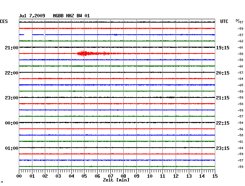
Task: Select the DC offset value -54
Action: pos(240,123)
